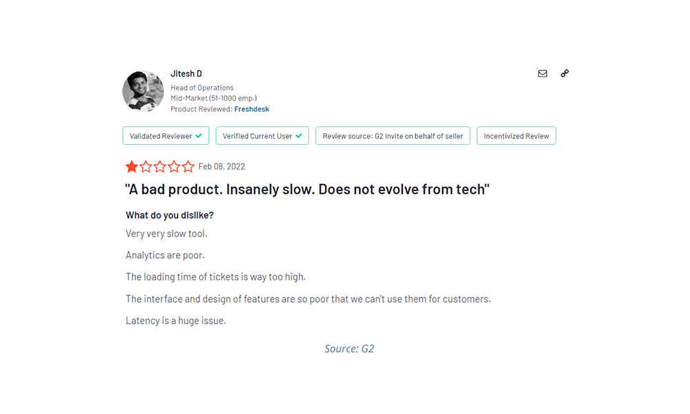Click the envelope email icon

[x=542, y=73]
